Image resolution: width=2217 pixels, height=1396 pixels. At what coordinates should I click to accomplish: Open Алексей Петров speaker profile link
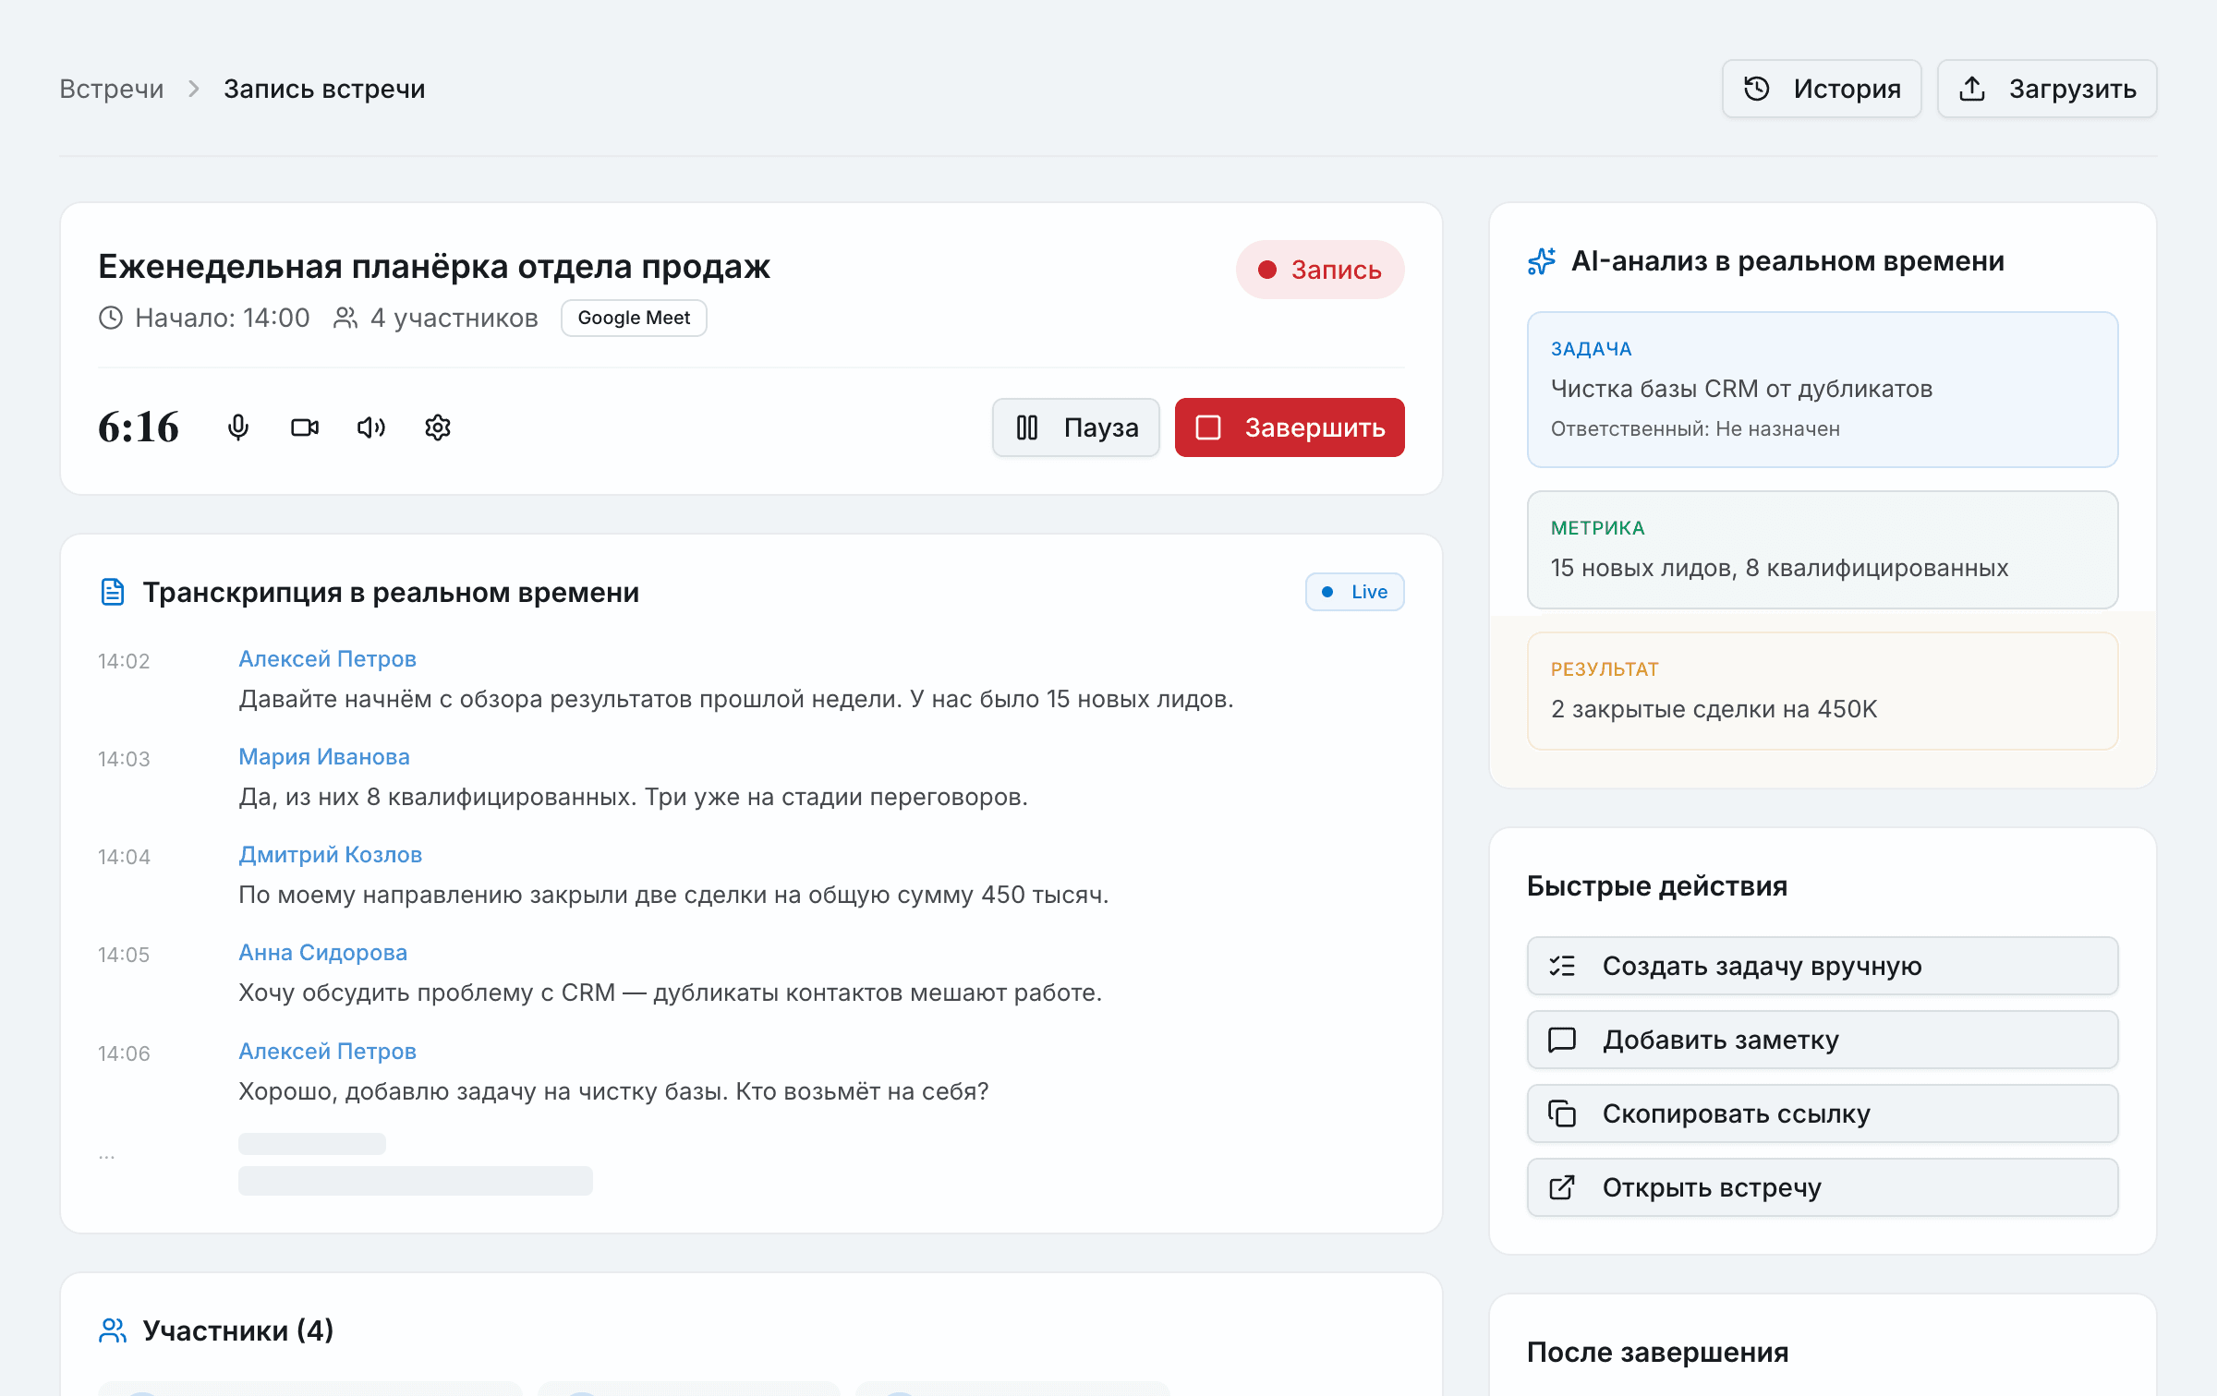(x=327, y=658)
